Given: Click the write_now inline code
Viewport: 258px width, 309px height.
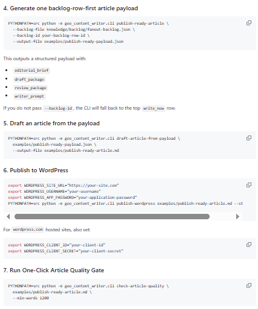Looking at the screenshot, I should [x=153, y=108].
